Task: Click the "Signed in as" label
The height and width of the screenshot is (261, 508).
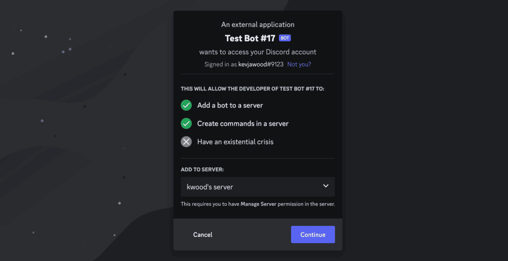Action: pyautogui.click(x=220, y=65)
